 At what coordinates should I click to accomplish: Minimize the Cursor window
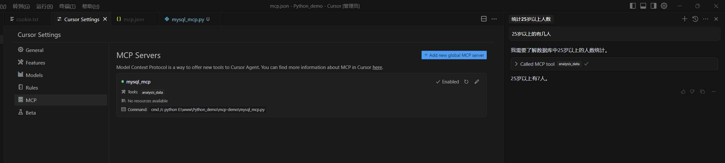679,6
